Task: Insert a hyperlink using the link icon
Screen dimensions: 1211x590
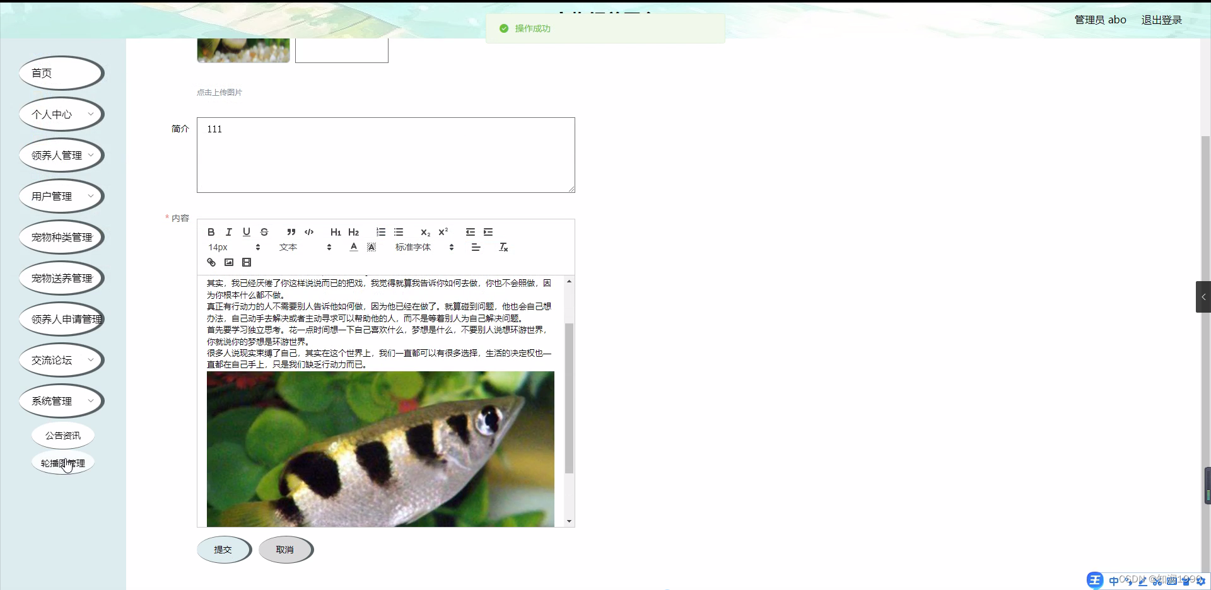Action: click(x=211, y=262)
